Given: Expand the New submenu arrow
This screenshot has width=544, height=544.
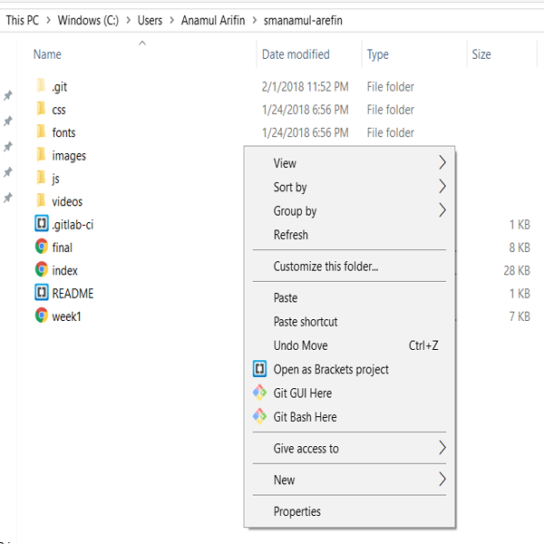Looking at the screenshot, I should tap(442, 480).
